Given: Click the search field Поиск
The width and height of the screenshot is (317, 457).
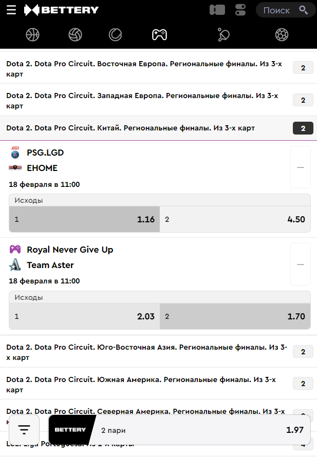Looking at the screenshot, I should click(x=285, y=10).
